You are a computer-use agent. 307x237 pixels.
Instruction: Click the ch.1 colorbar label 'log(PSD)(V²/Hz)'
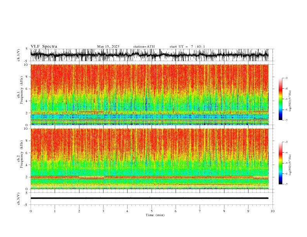tap(290, 101)
